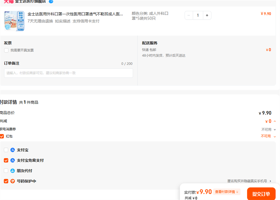This screenshot has width=280, height=200.
Task: Collapse the 共减 discount chevron
Action: coord(275,121)
